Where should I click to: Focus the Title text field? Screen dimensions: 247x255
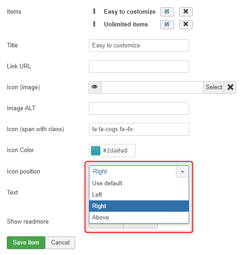[139, 46]
